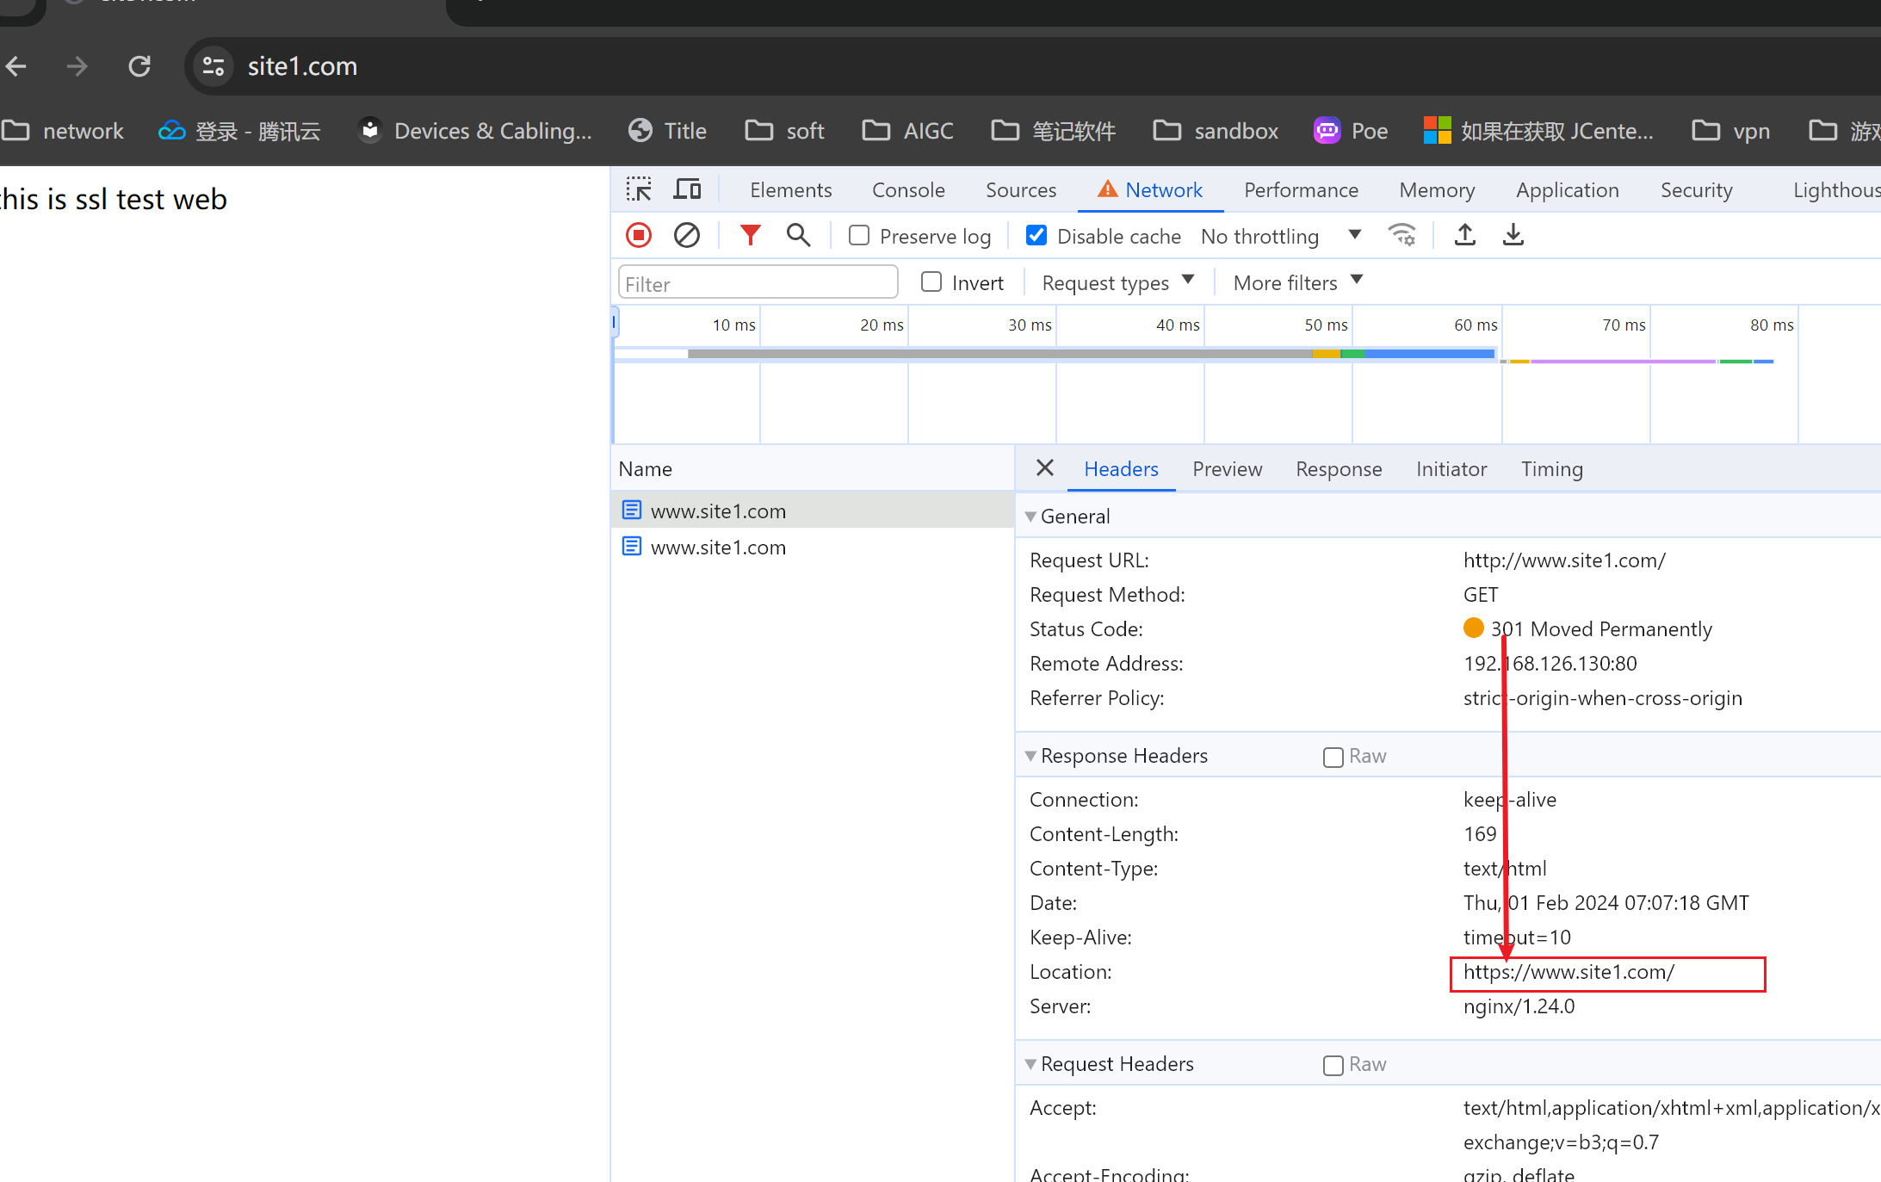
Task: Activate the inspect element picker icon
Action: (639, 189)
